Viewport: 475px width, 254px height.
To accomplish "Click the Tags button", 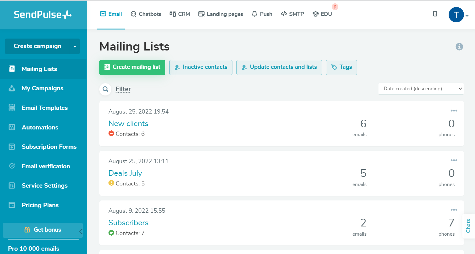I will [341, 67].
